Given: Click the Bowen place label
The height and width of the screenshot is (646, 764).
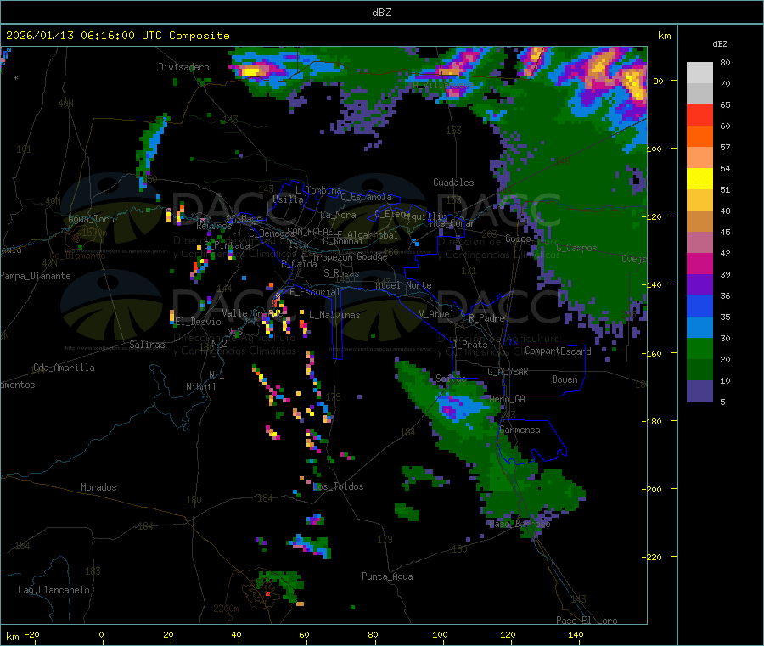Looking at the screenshot, I should pos(565,379).
